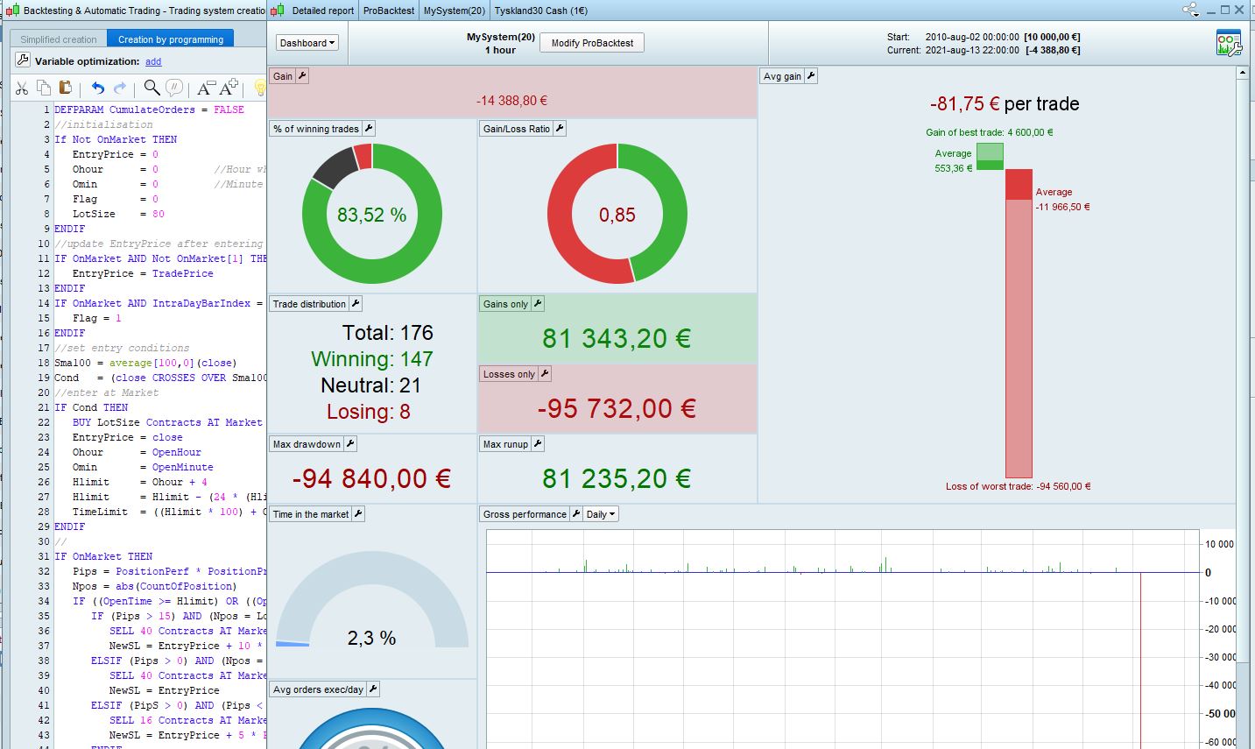
Task: Select the ProBacktest title tab
Action: 389,11
